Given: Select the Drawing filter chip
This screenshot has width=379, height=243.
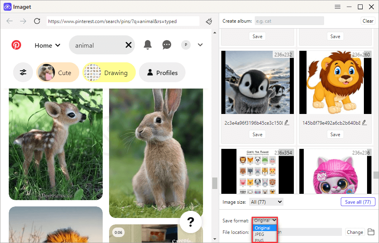Looking at the screenshot, I should coord(109,72).
